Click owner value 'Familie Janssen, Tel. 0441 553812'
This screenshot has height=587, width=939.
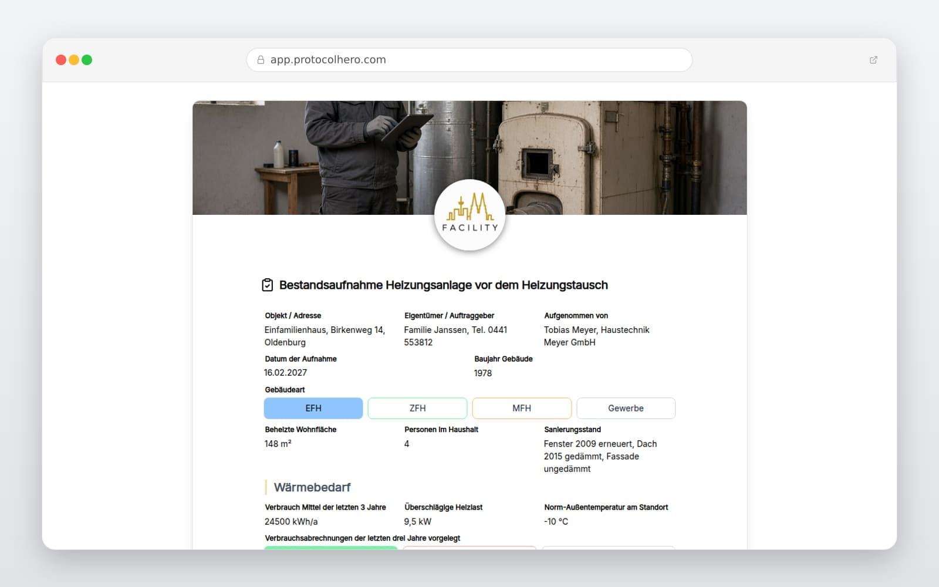[455, 336]
